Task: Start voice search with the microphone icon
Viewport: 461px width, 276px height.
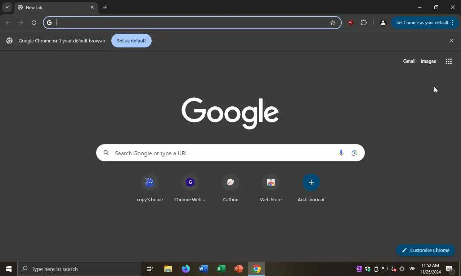Action: pyautogui.click(x=341, y=153)
